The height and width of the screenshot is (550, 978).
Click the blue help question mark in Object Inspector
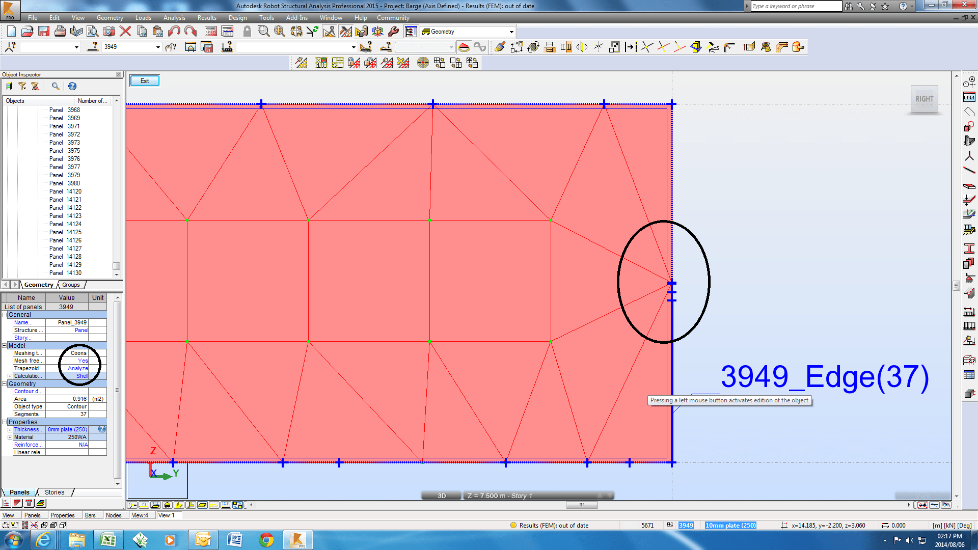pos(72,87)
